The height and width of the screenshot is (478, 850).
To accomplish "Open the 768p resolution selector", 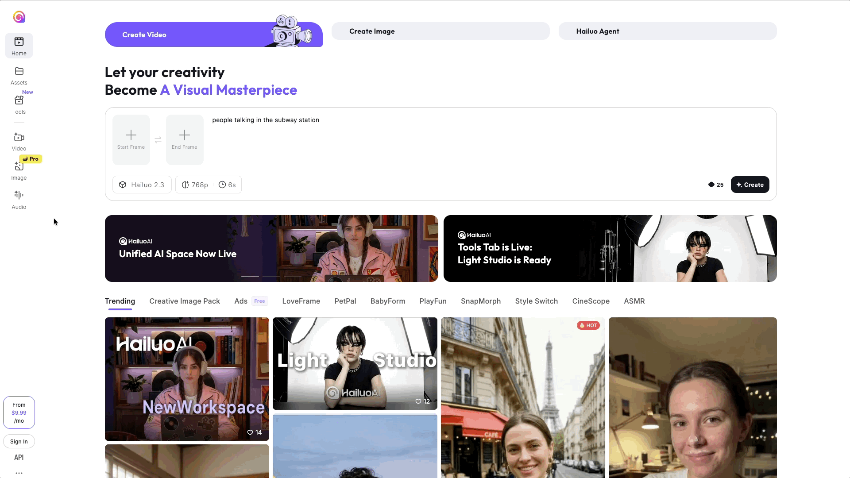I will (x=194, y=185).
